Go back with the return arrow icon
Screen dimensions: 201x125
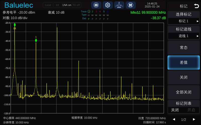[196, 6]
